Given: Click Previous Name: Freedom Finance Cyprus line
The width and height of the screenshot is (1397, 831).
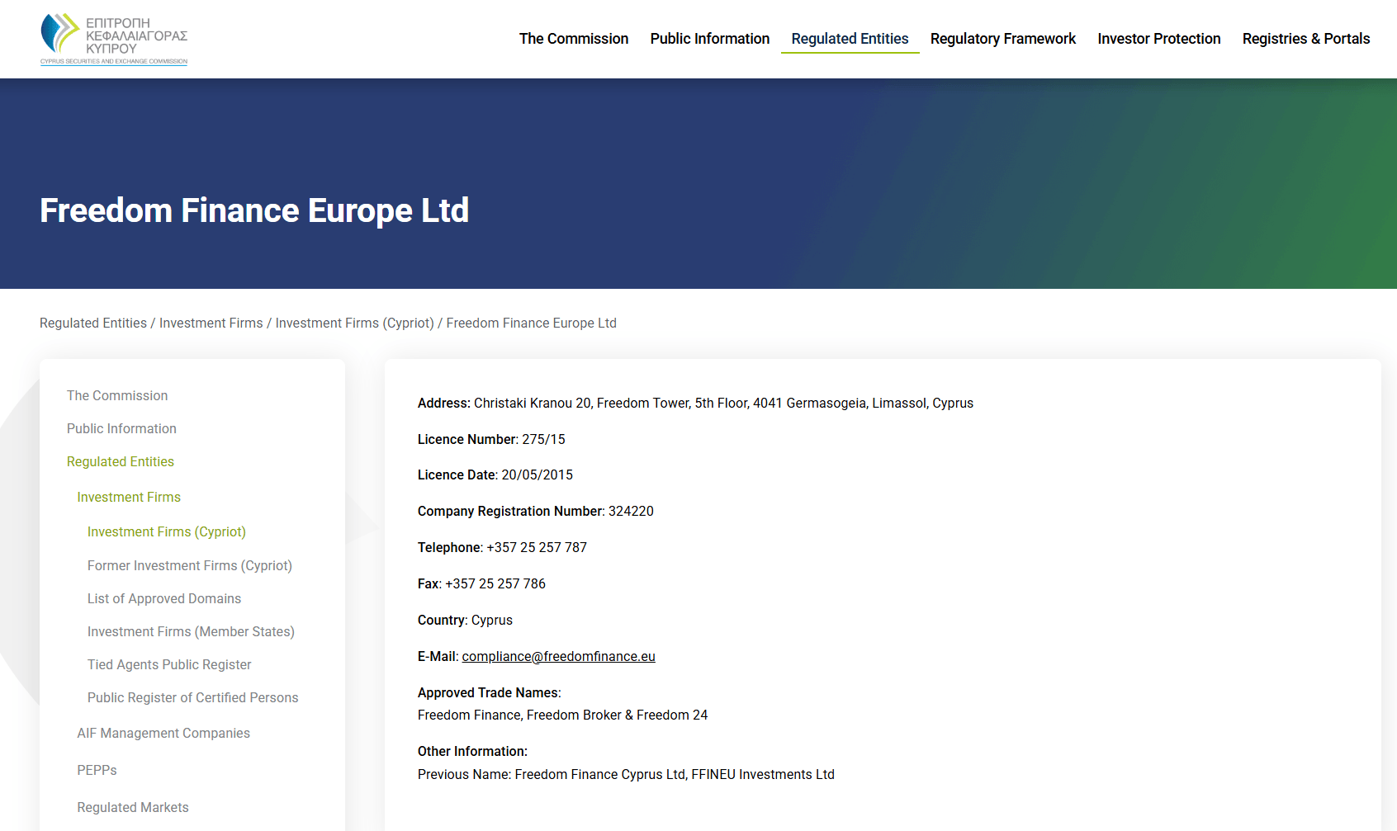Looking at the screenshot, I should tap(626, 775).
